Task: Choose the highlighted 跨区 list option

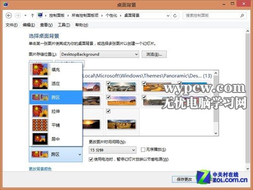Action: pos(56,97)
